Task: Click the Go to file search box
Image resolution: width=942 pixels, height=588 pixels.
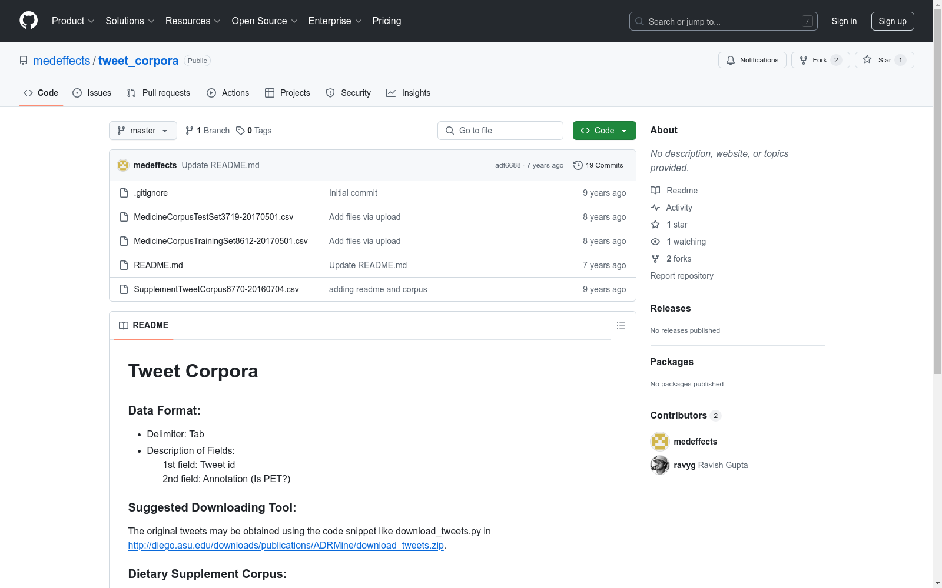Action: [x=500, y=131]
